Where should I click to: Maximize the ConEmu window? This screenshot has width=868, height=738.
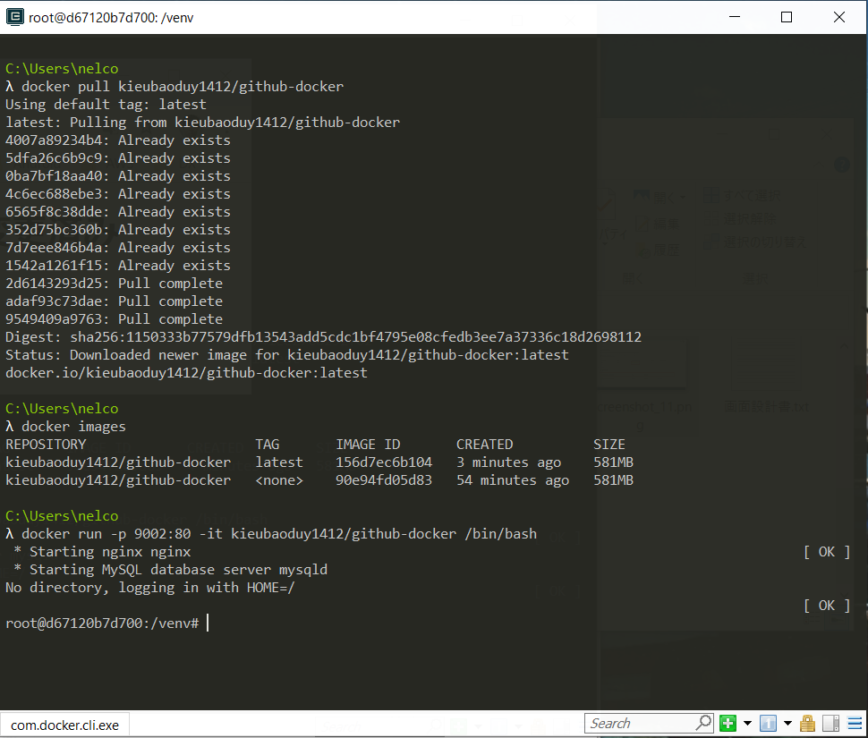(787, 16)
